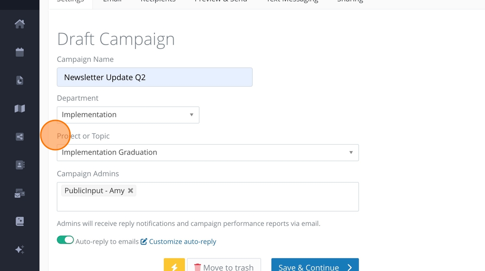This screenshot has height=271, width=485.
Task: Open the sparkle notebook icon in sidebar
Action: 19,222
